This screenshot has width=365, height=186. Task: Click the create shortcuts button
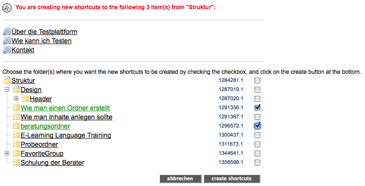tap(231, 178)
